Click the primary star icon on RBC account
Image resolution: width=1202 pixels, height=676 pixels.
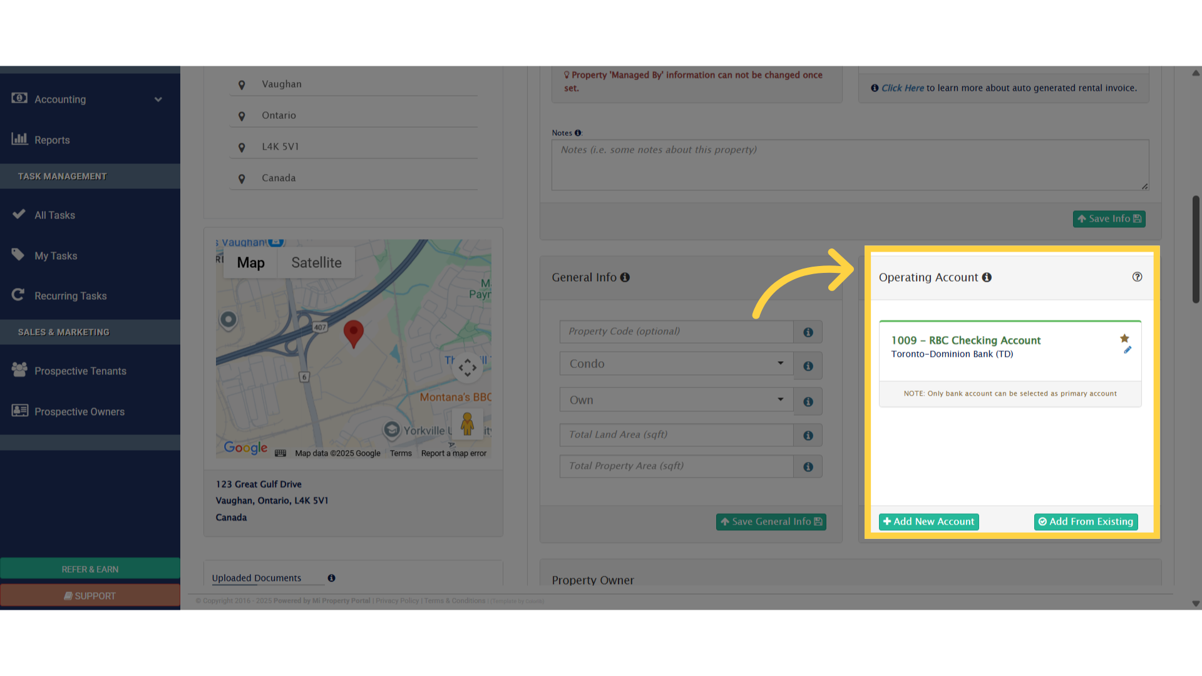(x=1124, y=339)
